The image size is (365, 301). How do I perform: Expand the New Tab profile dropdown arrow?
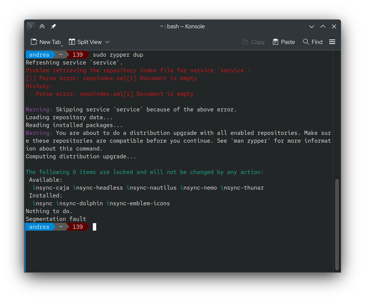pos(62,45)
